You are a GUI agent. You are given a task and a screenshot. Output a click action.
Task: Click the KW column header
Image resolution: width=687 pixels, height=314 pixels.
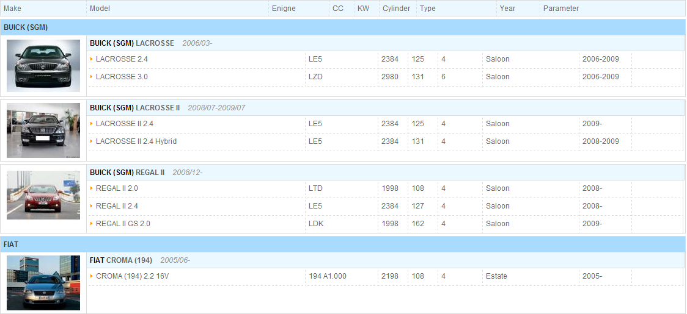pyautogui.click(x=363, y=9)
